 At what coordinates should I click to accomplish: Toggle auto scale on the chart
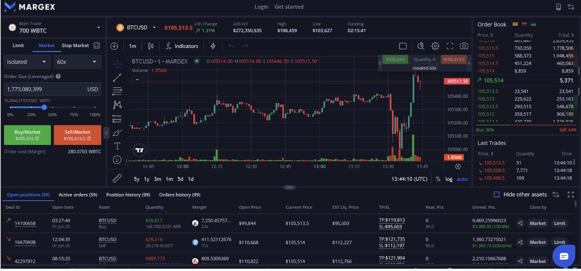pyautogui.click(x=462, y=179)
